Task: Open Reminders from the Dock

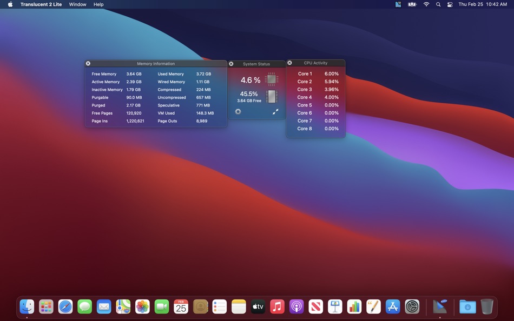Action: pyautogui.click(x=220, y=307)
